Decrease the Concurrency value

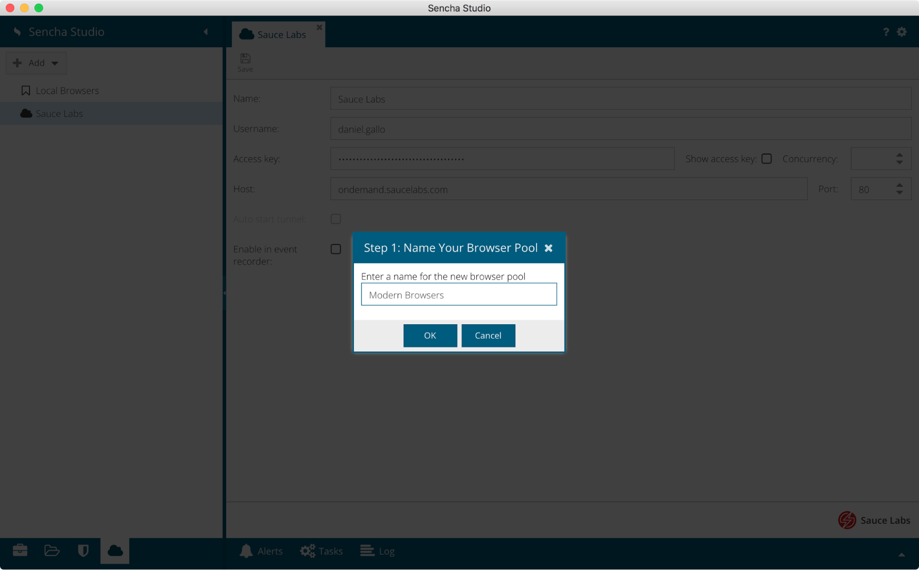(900, 163)
